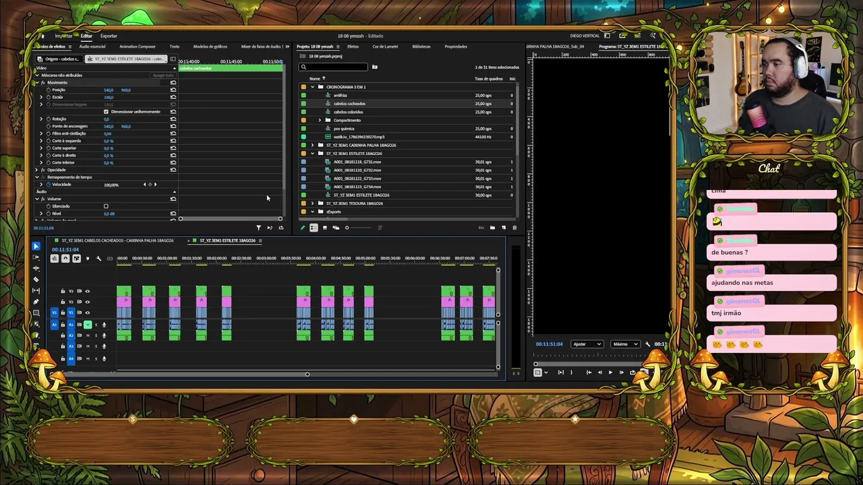Select the Ripple Edit tool

36,268
